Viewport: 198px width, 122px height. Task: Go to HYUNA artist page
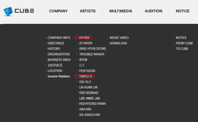pos(84,38)
